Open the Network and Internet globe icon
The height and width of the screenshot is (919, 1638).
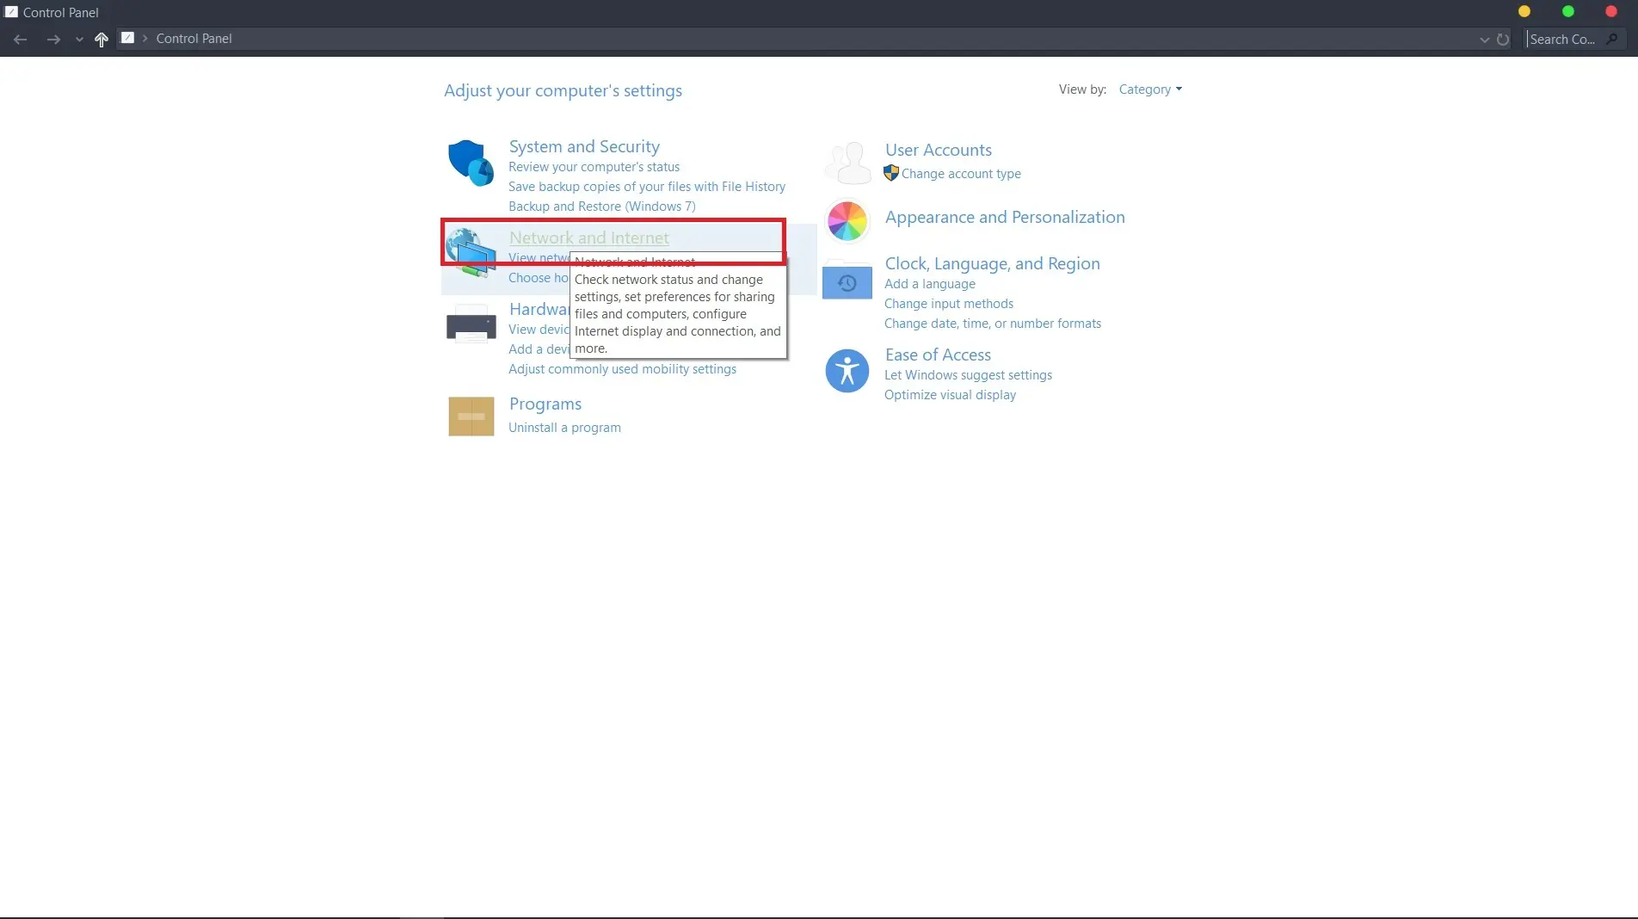coord(471,252)
